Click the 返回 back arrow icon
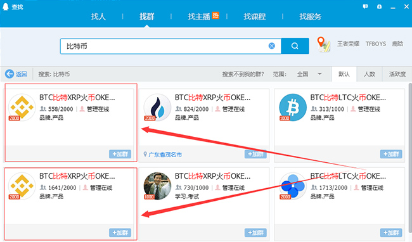 pos(10,74)
